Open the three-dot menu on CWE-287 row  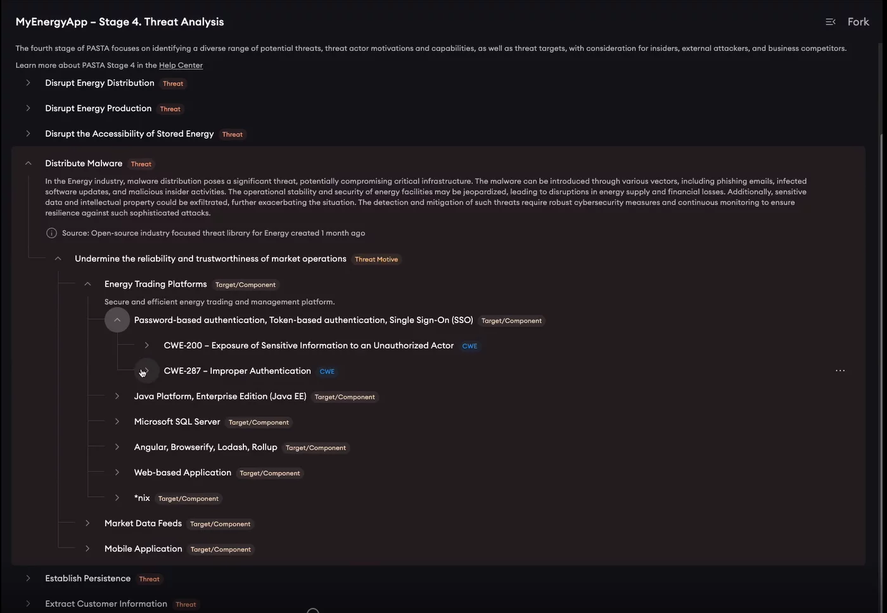(x=840, y=371)
